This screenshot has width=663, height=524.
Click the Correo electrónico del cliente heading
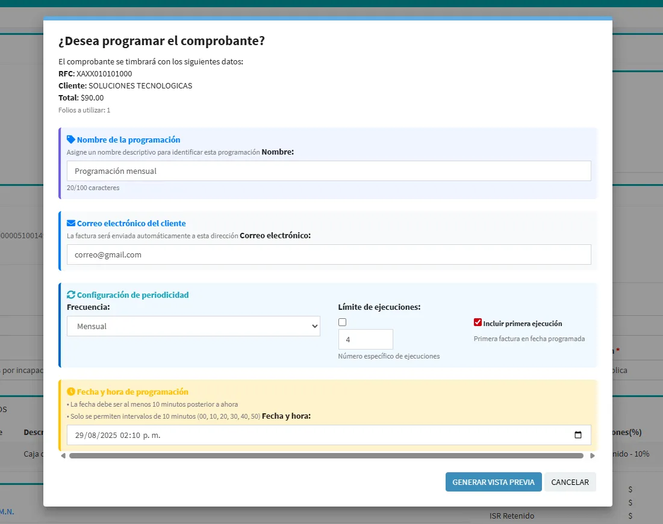(131, 223)
